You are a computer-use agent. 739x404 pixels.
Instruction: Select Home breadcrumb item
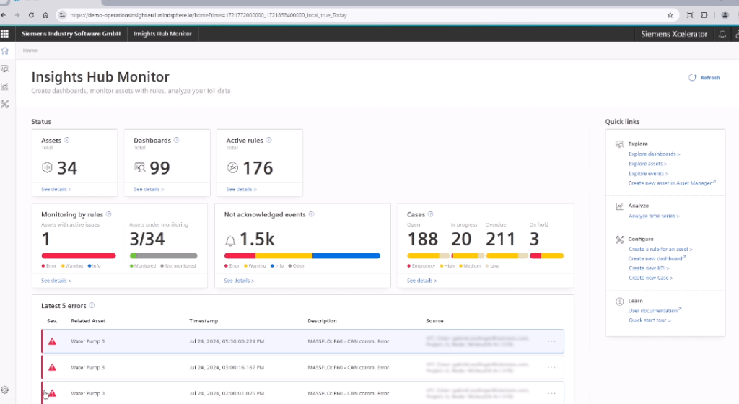pos(30,50)
